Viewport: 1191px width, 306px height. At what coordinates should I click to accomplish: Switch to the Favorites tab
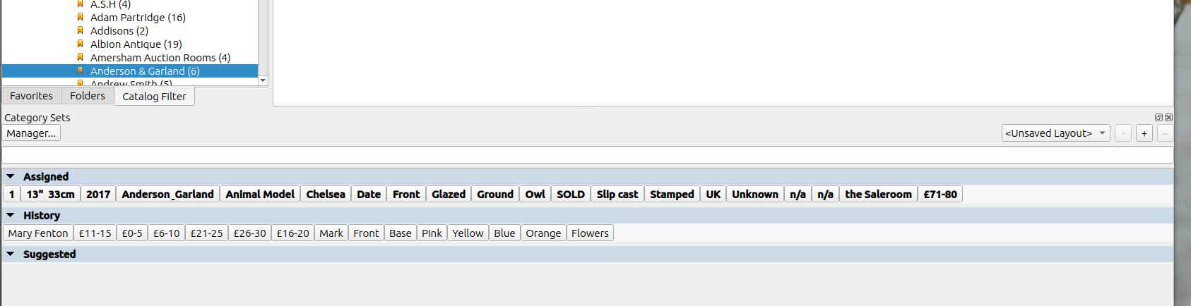31,96
